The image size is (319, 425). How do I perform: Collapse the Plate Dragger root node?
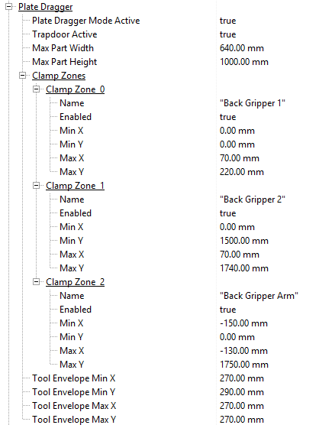click(9, 7)
